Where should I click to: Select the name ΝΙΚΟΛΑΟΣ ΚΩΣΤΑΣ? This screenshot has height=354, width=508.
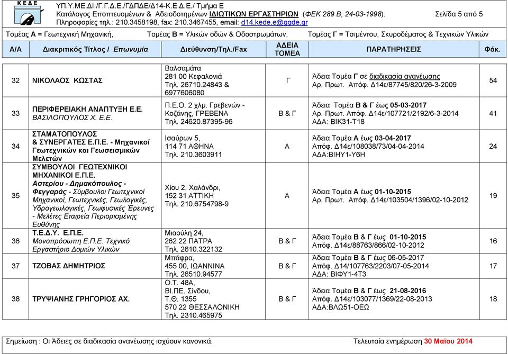[67, 80]
